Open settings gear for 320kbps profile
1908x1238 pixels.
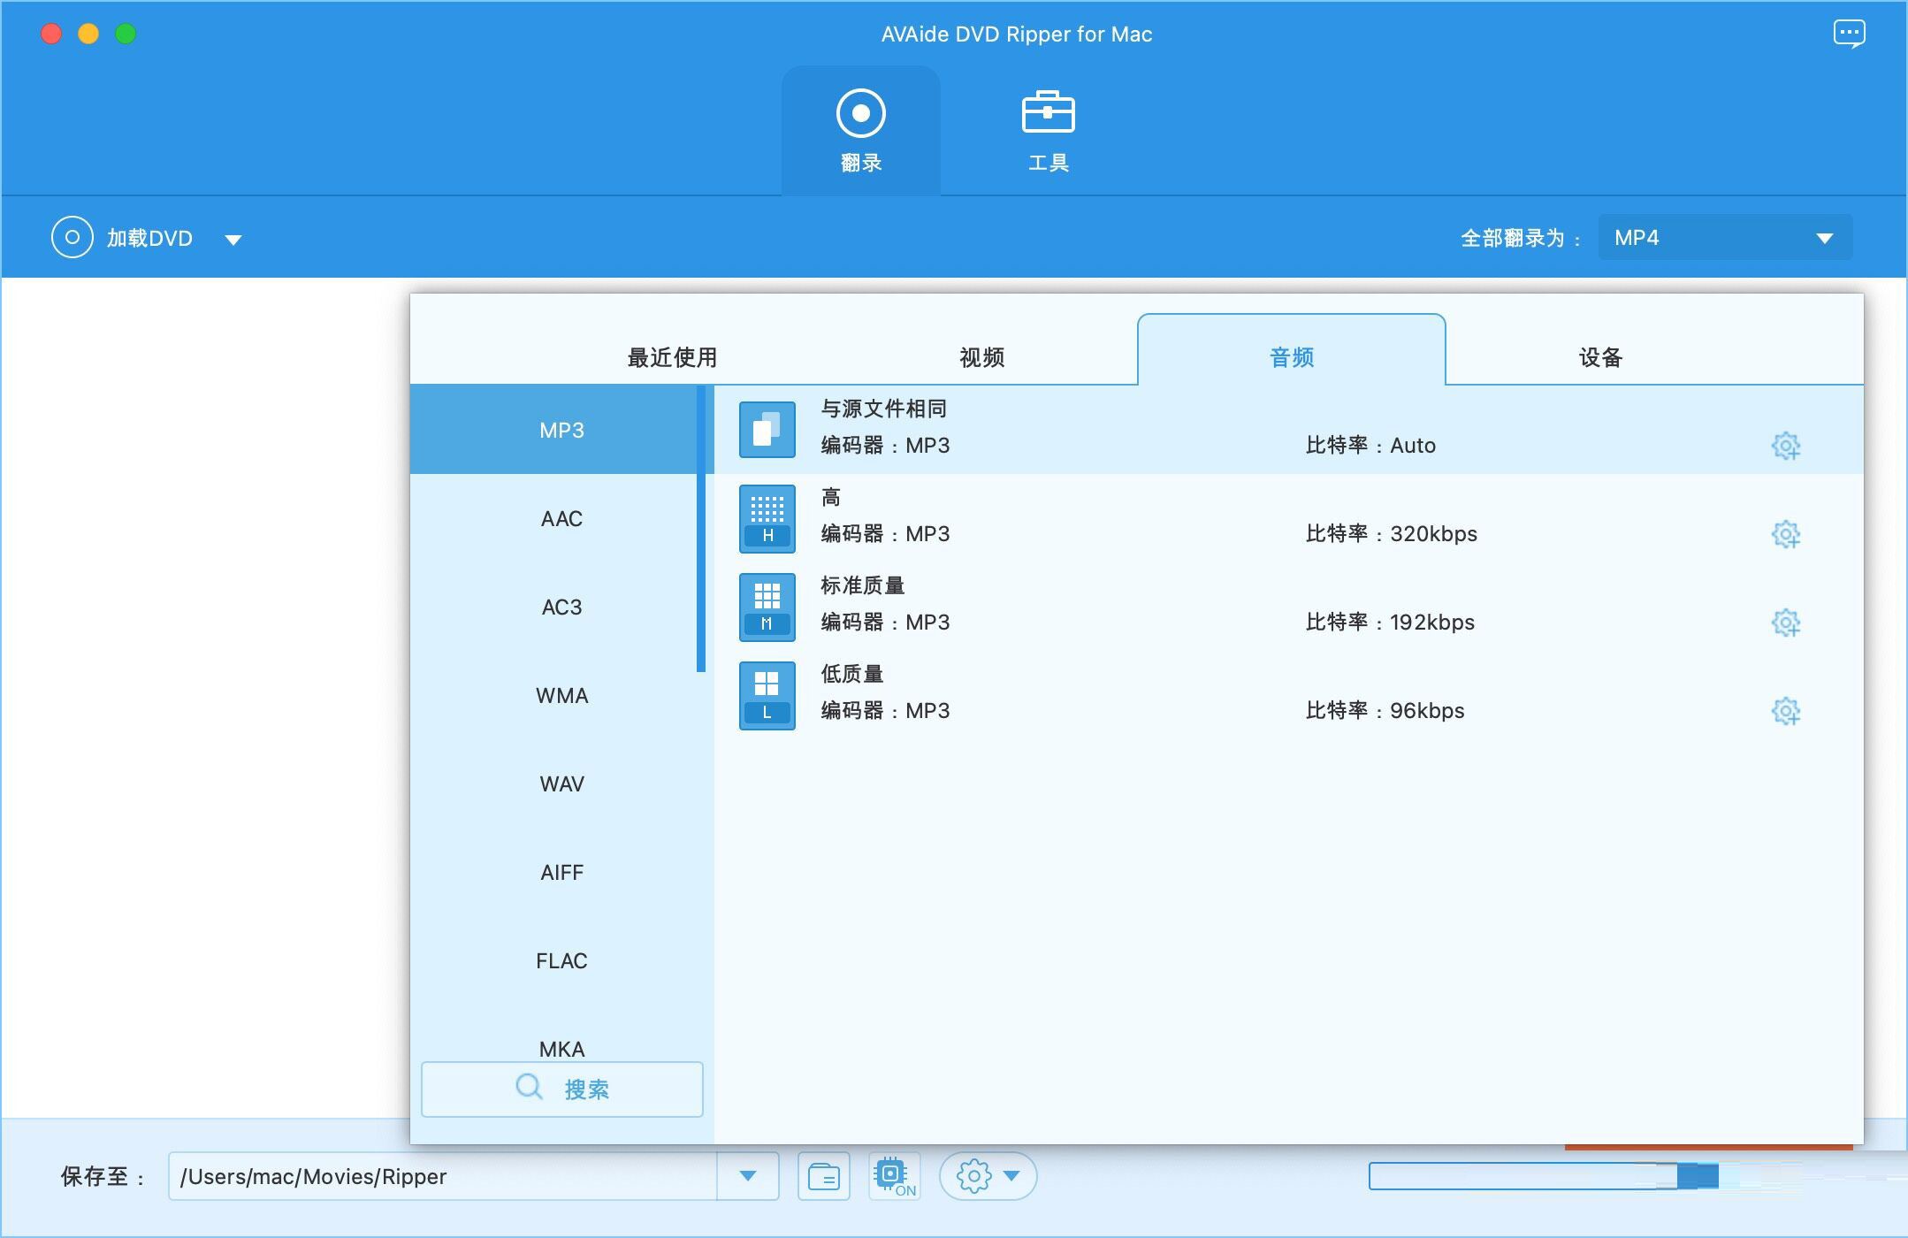click(1785, 534)
